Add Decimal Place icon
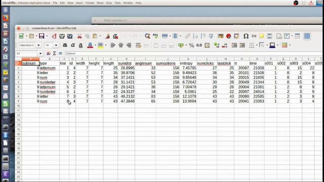Screen dimensions: 324x182 coord(217,45)
